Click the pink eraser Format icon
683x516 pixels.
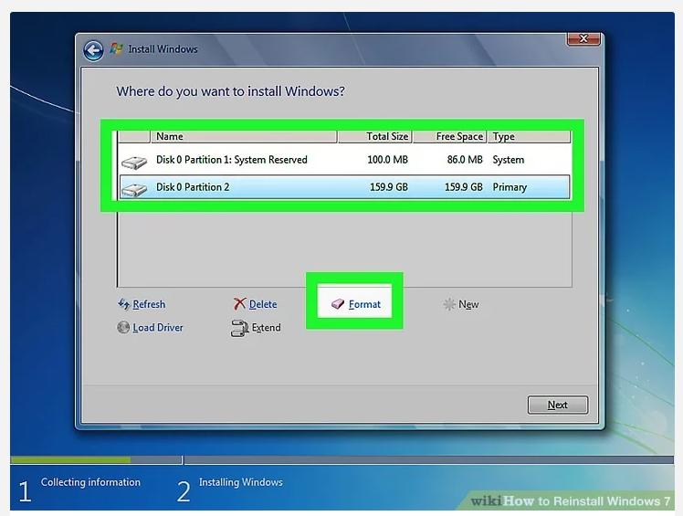coord(338,304)
